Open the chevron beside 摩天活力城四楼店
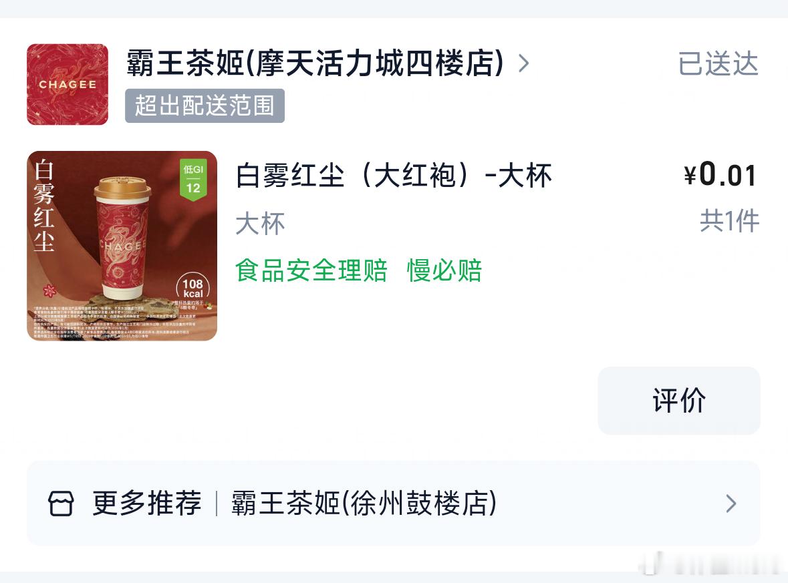This screenshot has height=583, width=788. (523, 63)
